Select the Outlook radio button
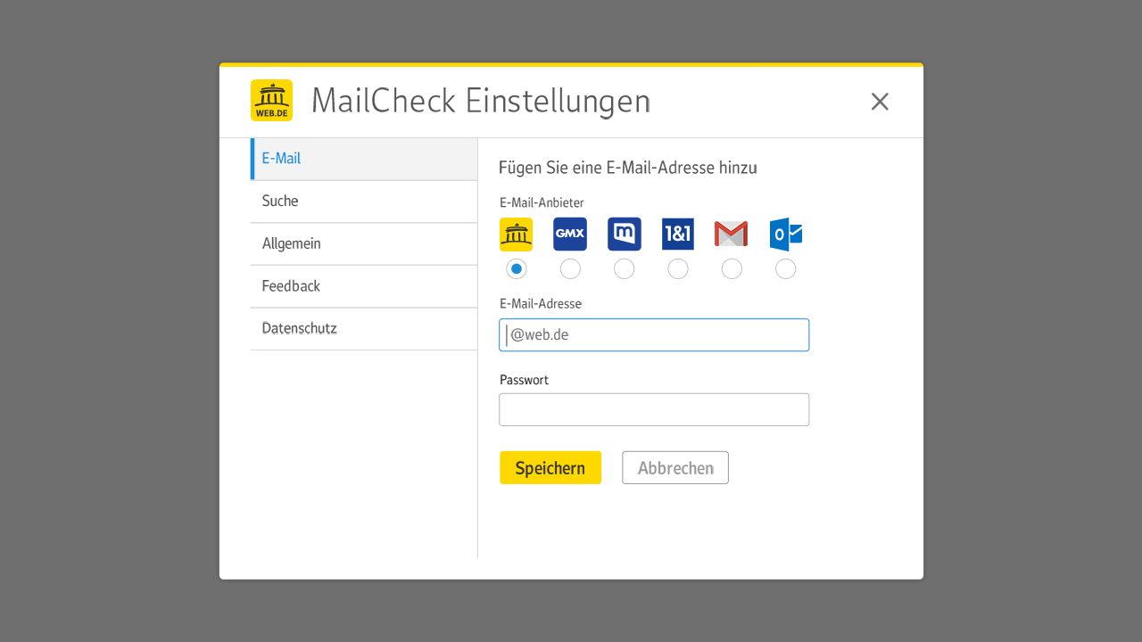 (786, 268)
